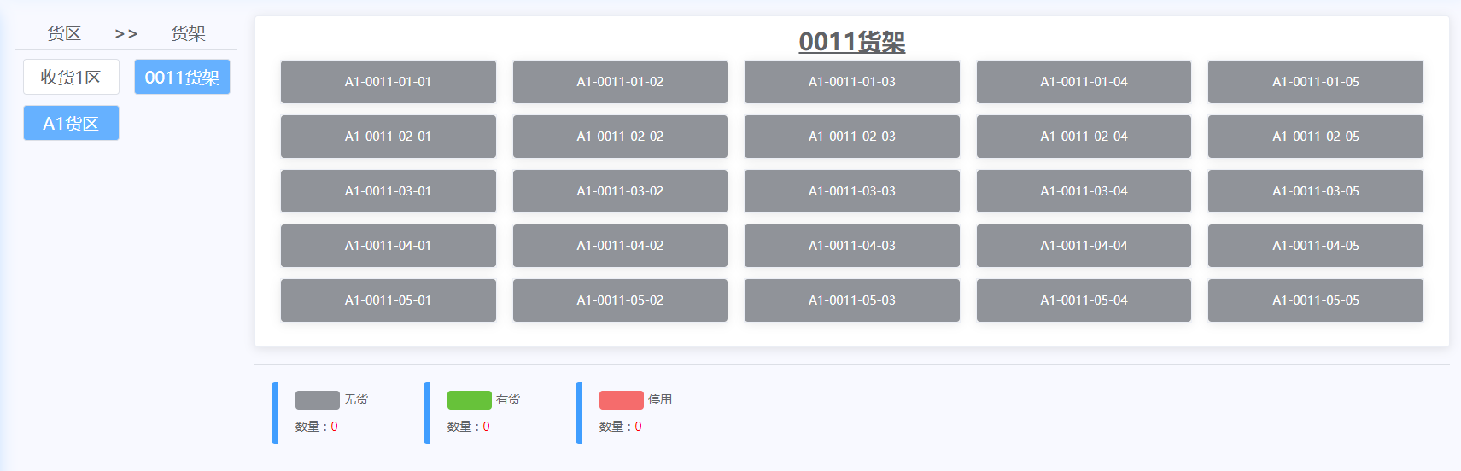Click the 货架 breadcrumb label

point(188,34)
